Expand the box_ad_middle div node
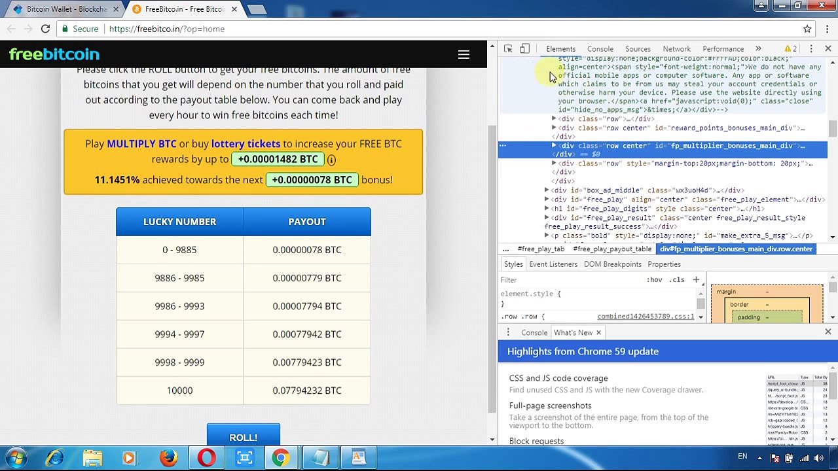Screen dimensions: 838x471 pyautogui.click(x=547, y=190)
